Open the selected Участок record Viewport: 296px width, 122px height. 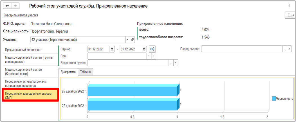click(x=133, y=39)
